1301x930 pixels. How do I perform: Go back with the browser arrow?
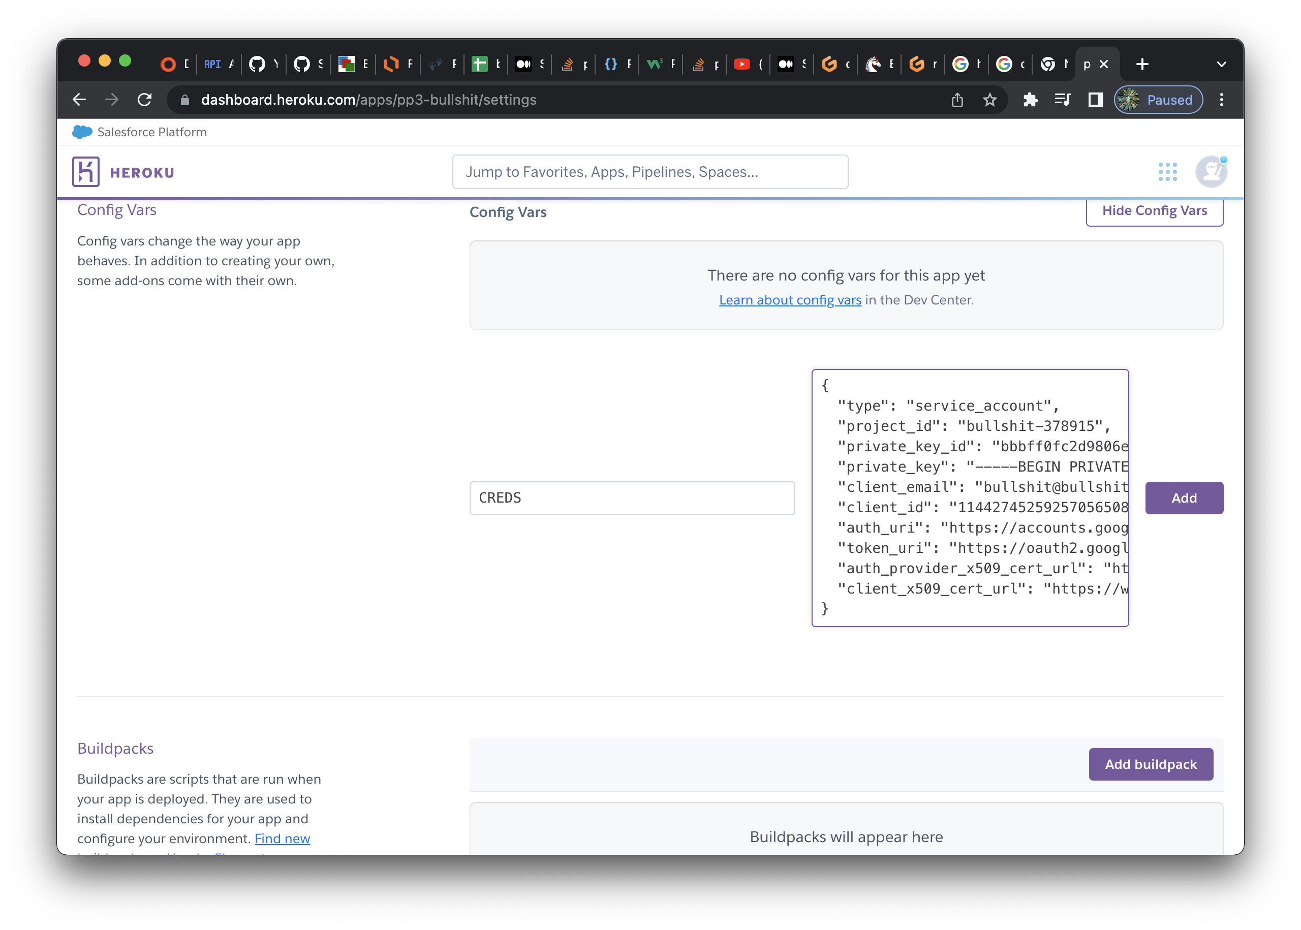tap(80, 100)
